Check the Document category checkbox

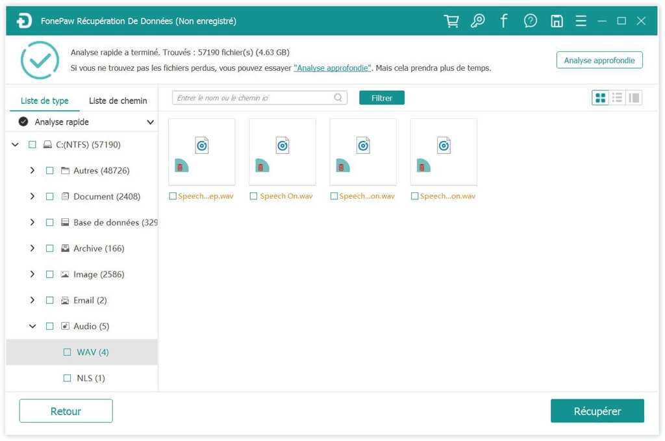tap(49, 196)
